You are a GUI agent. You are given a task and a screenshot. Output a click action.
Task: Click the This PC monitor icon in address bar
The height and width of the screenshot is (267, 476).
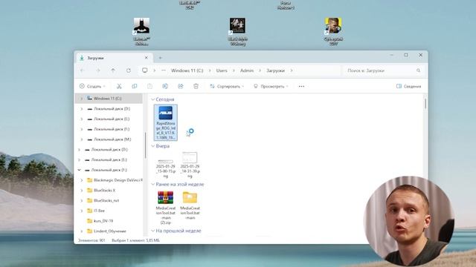coord(145,70)
